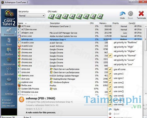The width and height of the screenshot is (147, 118).
Task: Toggle "use core 4" in context menu
Action: point(125,87)
